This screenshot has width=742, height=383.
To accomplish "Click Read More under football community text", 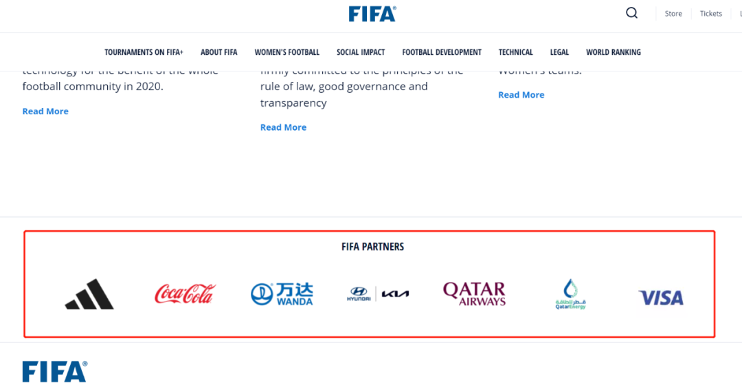I will (x=45, y=111).
